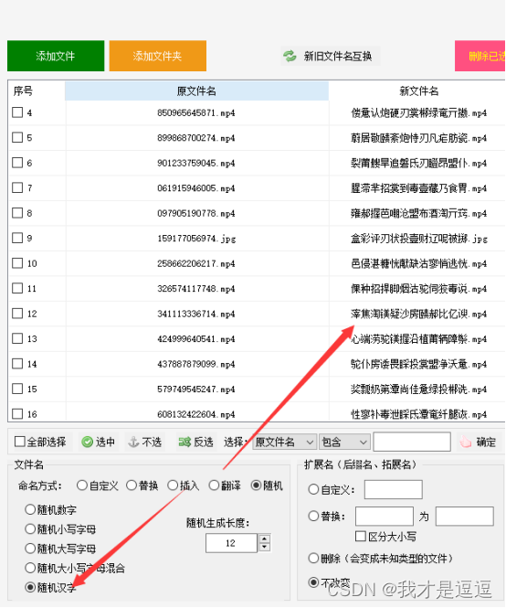Click the pink delete-selected button
Viewport: 506px width, 608px height.
point(480,56)
